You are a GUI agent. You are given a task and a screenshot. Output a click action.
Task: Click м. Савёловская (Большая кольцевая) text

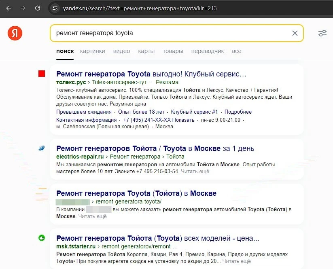coord(103,127)
